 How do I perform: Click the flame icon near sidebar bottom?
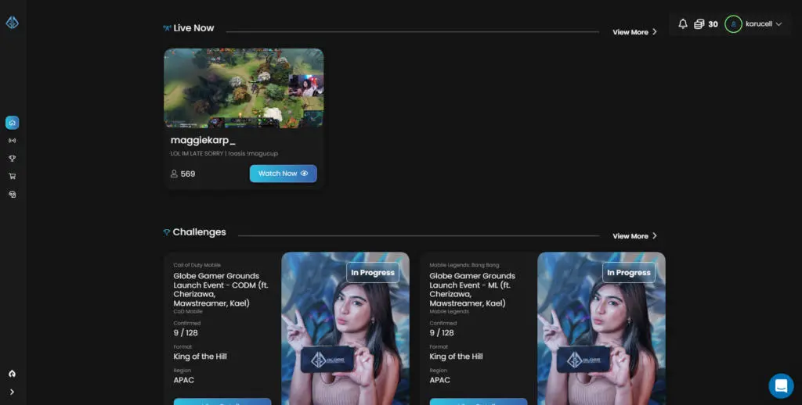[13, 374]
